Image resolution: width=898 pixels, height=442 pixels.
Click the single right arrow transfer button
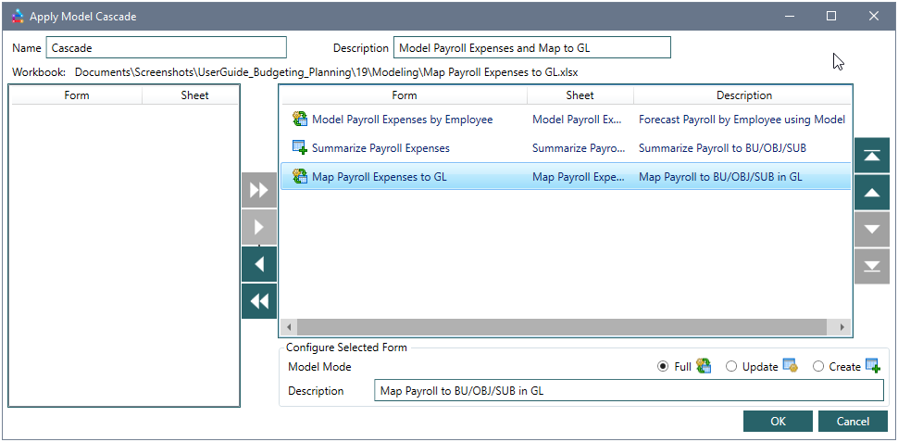[259, 227]
